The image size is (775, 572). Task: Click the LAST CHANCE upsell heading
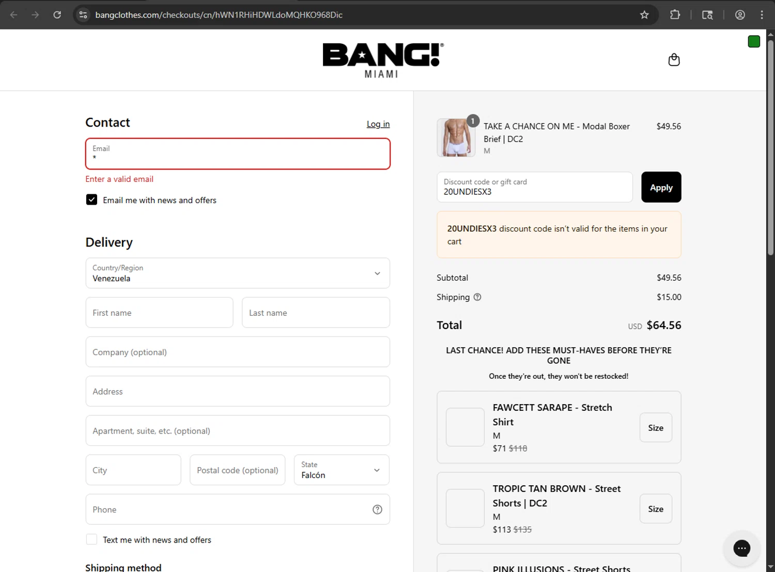(559, 355)
